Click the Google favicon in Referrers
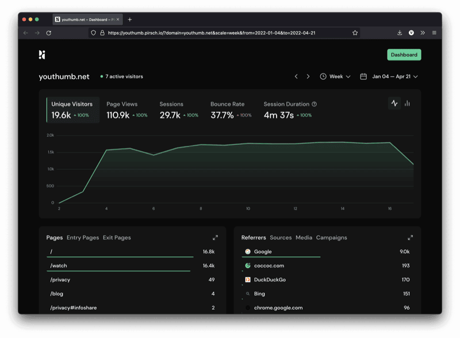 pyautogui.click(x=247, y=252)
